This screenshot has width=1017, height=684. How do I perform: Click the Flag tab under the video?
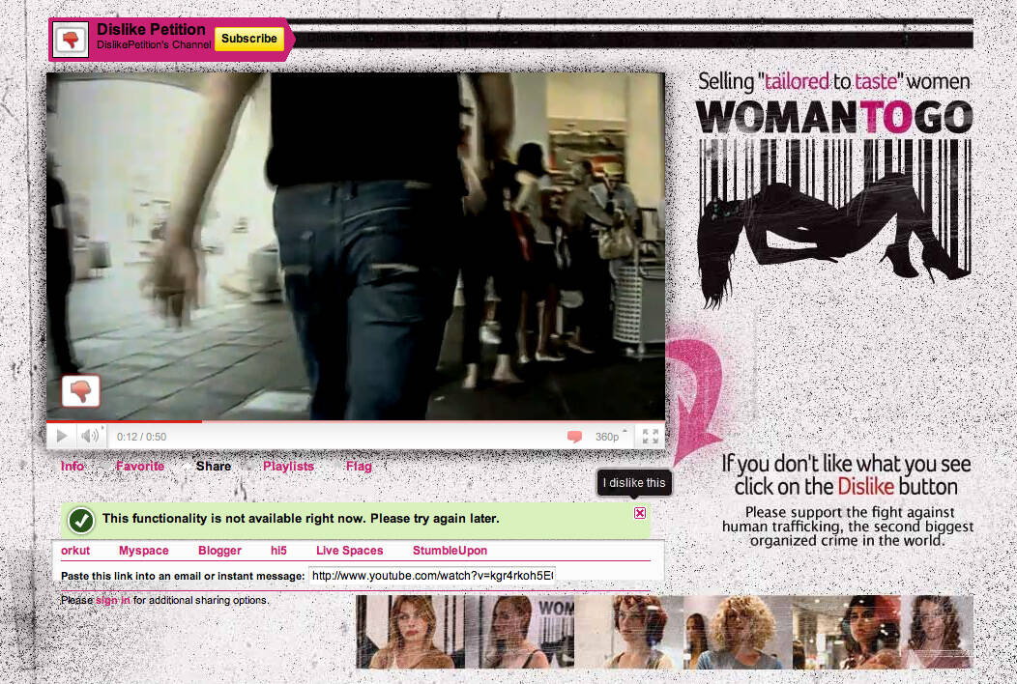coord(359,467)
